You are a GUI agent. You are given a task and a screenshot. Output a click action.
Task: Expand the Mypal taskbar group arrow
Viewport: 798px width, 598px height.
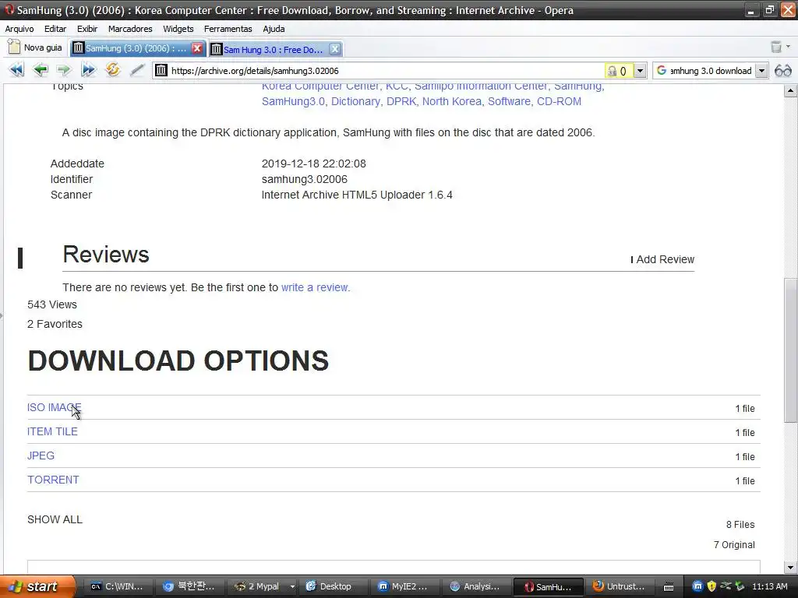293,586
